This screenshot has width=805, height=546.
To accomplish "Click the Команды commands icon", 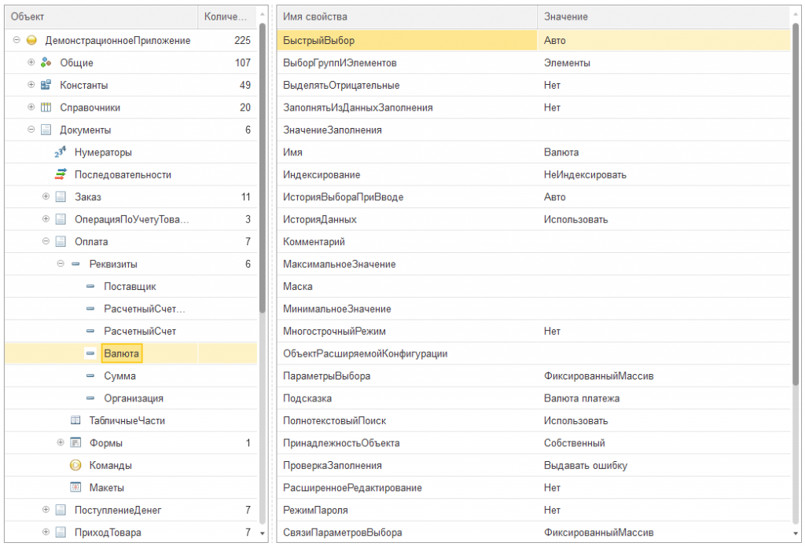I will click(75, 465).
